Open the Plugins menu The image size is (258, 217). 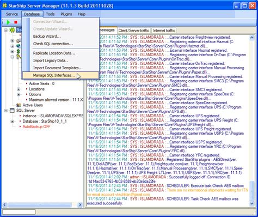(x=66, y=14)
